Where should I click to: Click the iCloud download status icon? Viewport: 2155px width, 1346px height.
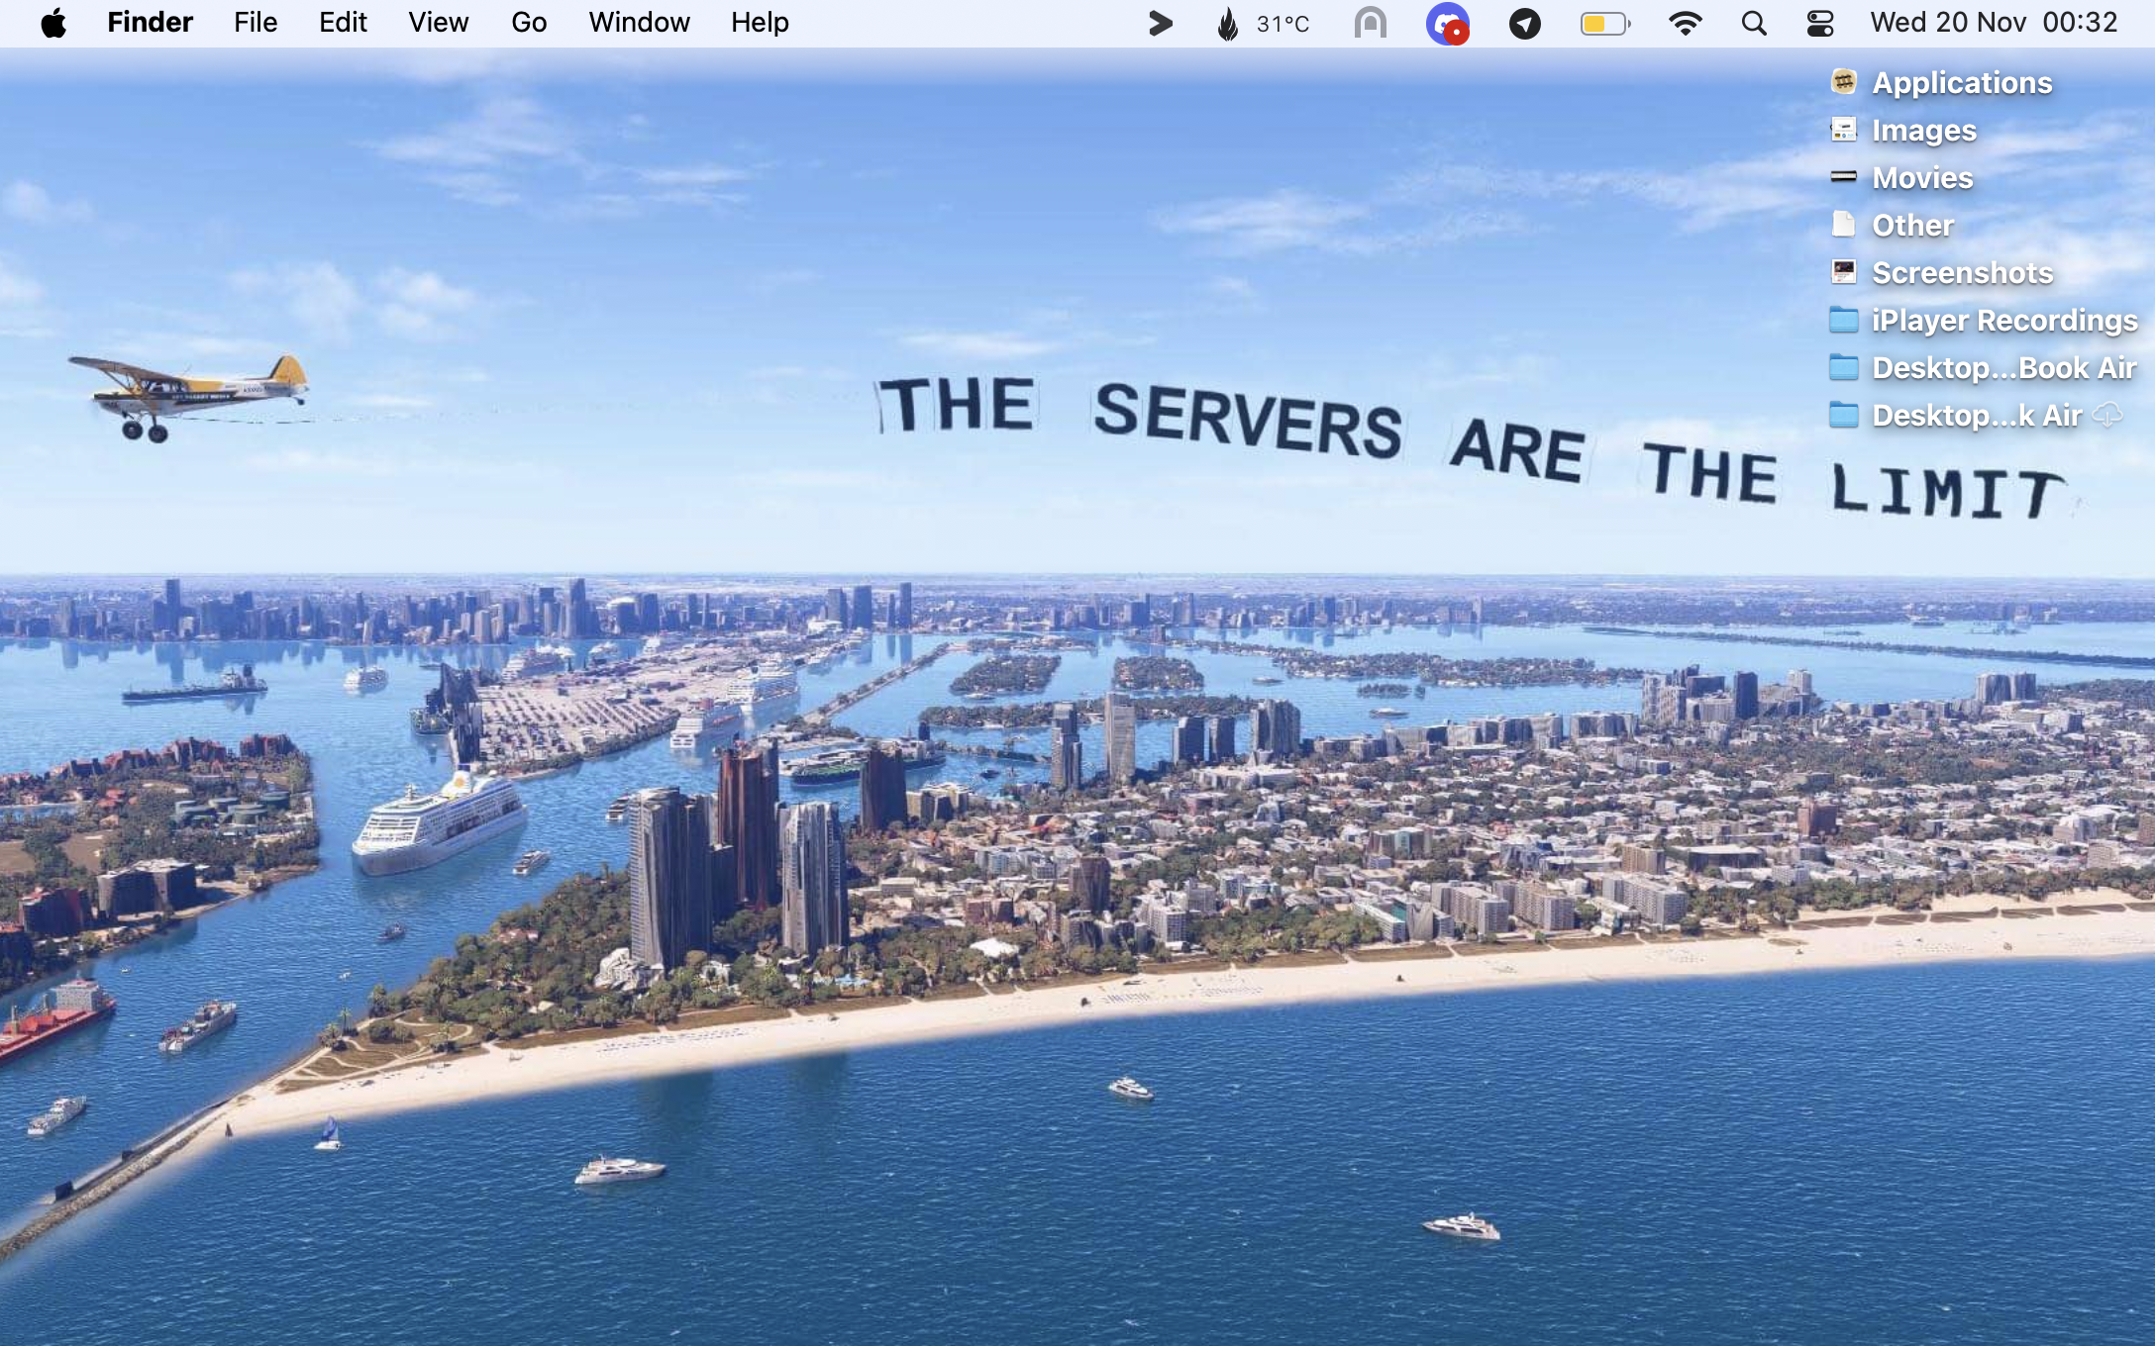[x=2107, y=415]
